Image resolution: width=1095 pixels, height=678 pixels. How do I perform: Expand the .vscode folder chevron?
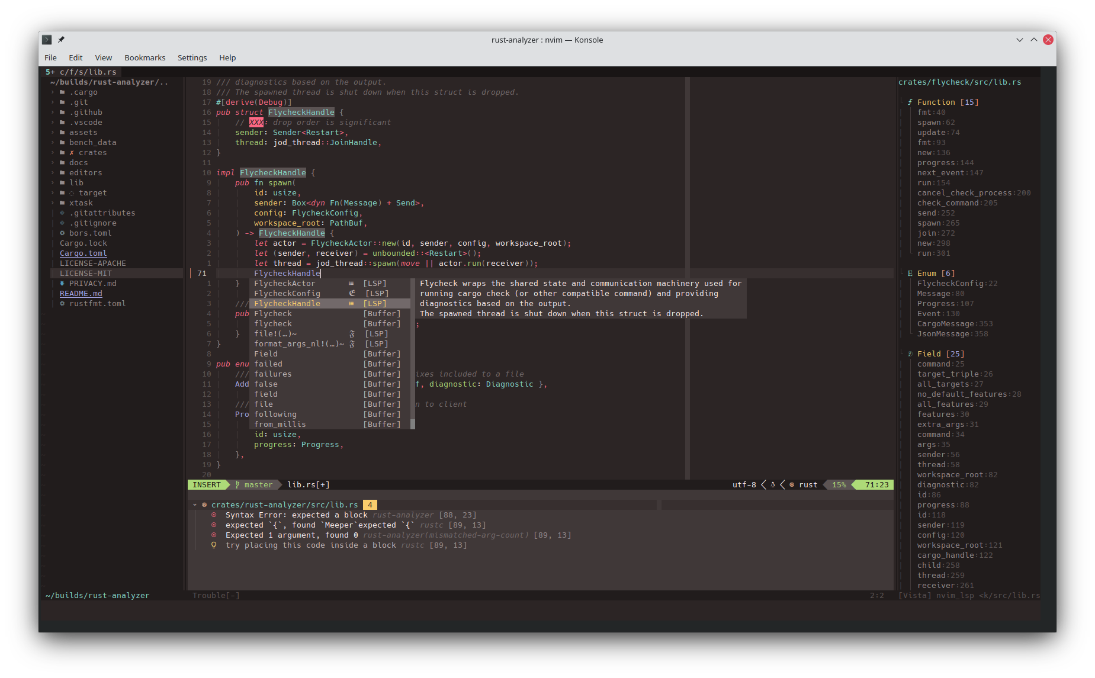click(x=53, y=123)
